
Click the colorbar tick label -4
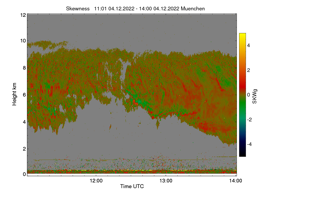click(250, 144)
